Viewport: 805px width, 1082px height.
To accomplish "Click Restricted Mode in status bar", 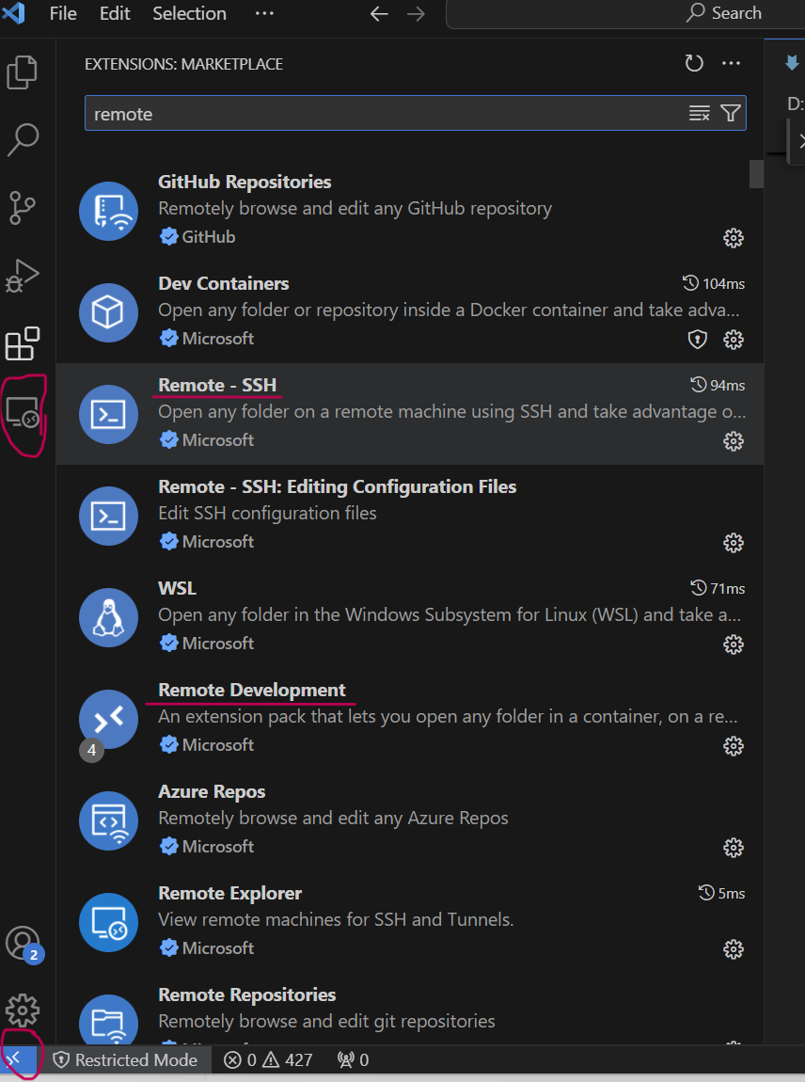I will (x=125, y=1060).
